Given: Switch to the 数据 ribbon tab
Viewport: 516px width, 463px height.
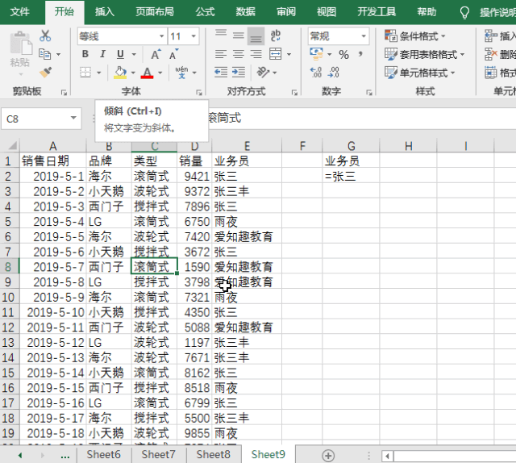Looking at the screenshot, I should pyautogui.click(x=245, y=12).
